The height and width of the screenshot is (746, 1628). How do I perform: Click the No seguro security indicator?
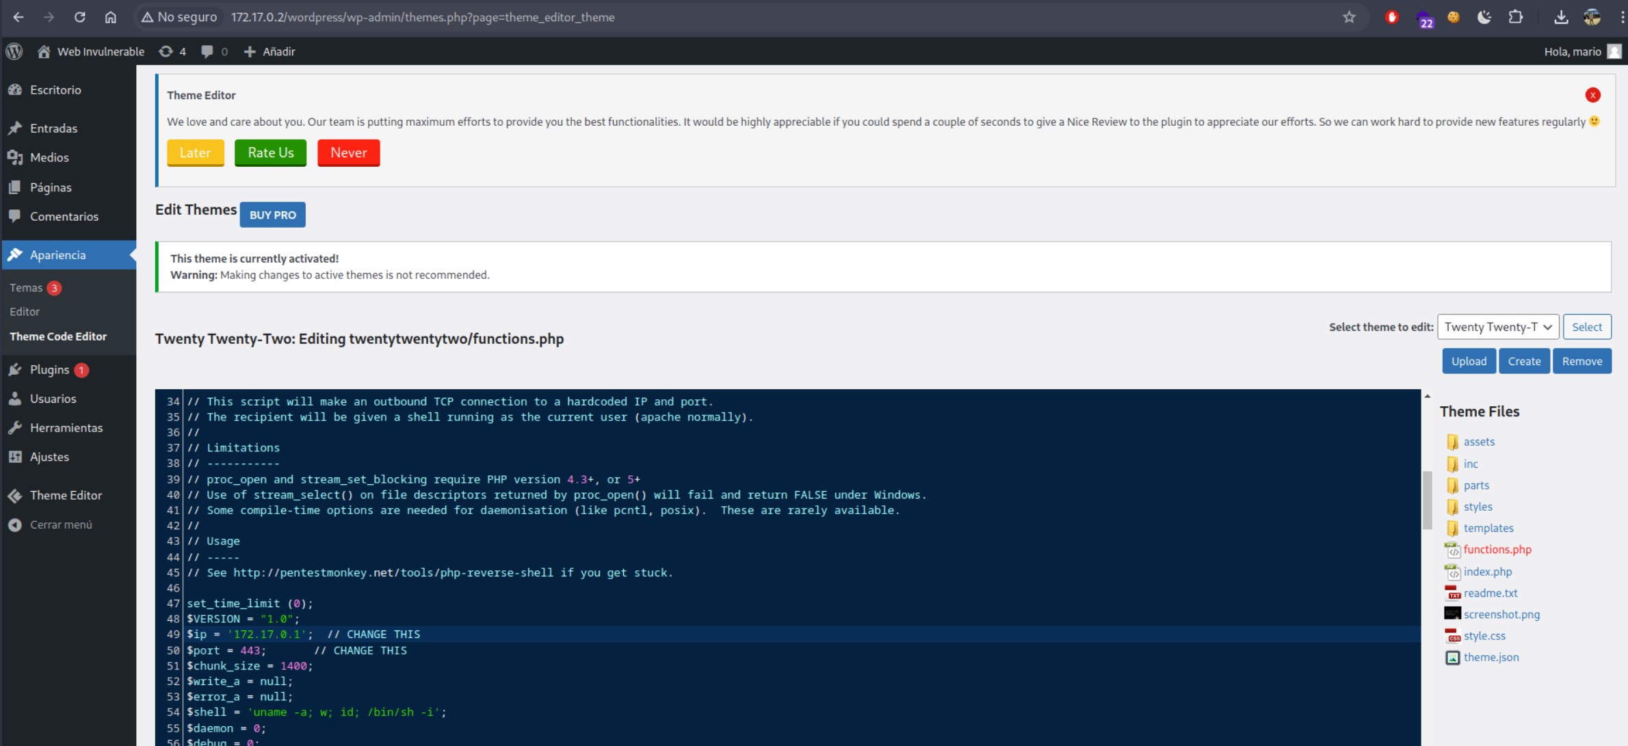179,17
